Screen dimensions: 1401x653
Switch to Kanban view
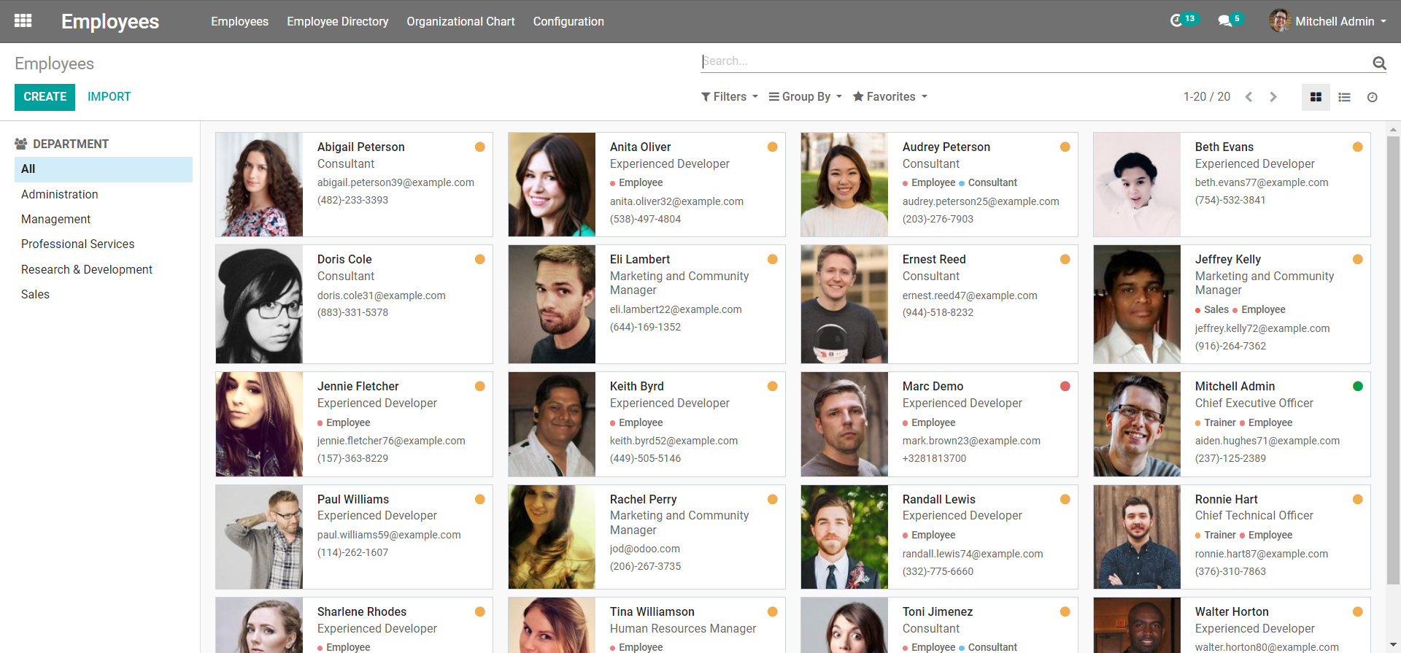coord(1316,97)
